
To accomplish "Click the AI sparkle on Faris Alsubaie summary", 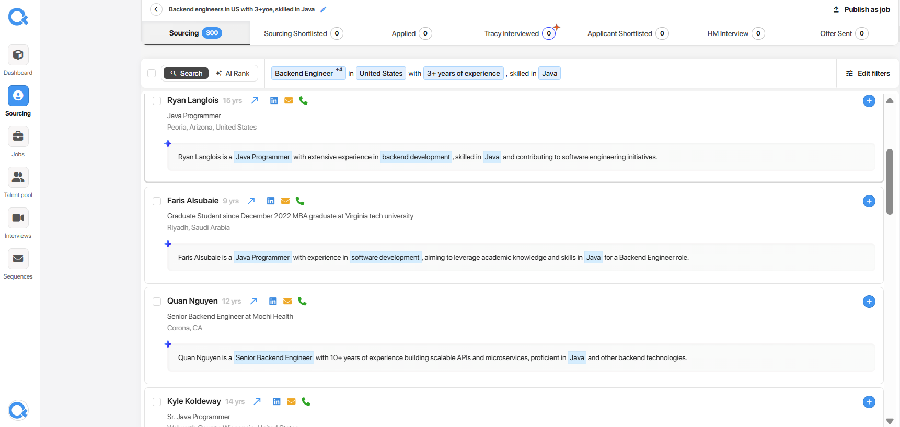I will click(168, 244).
